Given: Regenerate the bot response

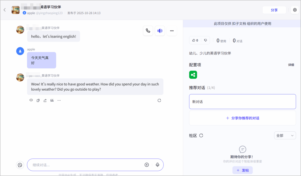Looking at the screenshot, I should tap(159, 100).
